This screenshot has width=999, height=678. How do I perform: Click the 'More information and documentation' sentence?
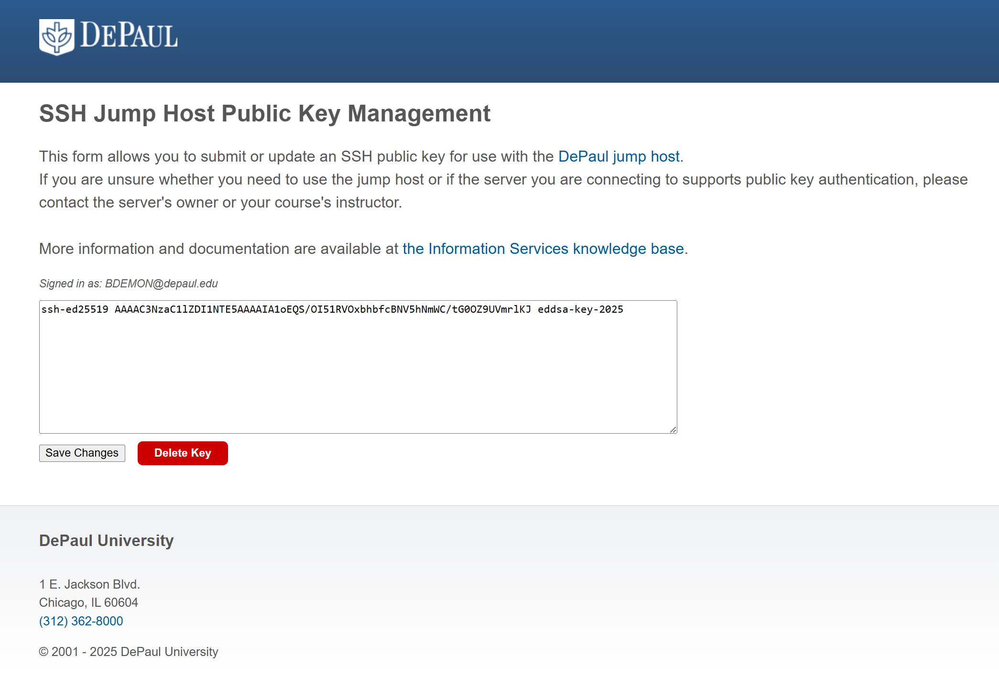(x=218, y=249)
